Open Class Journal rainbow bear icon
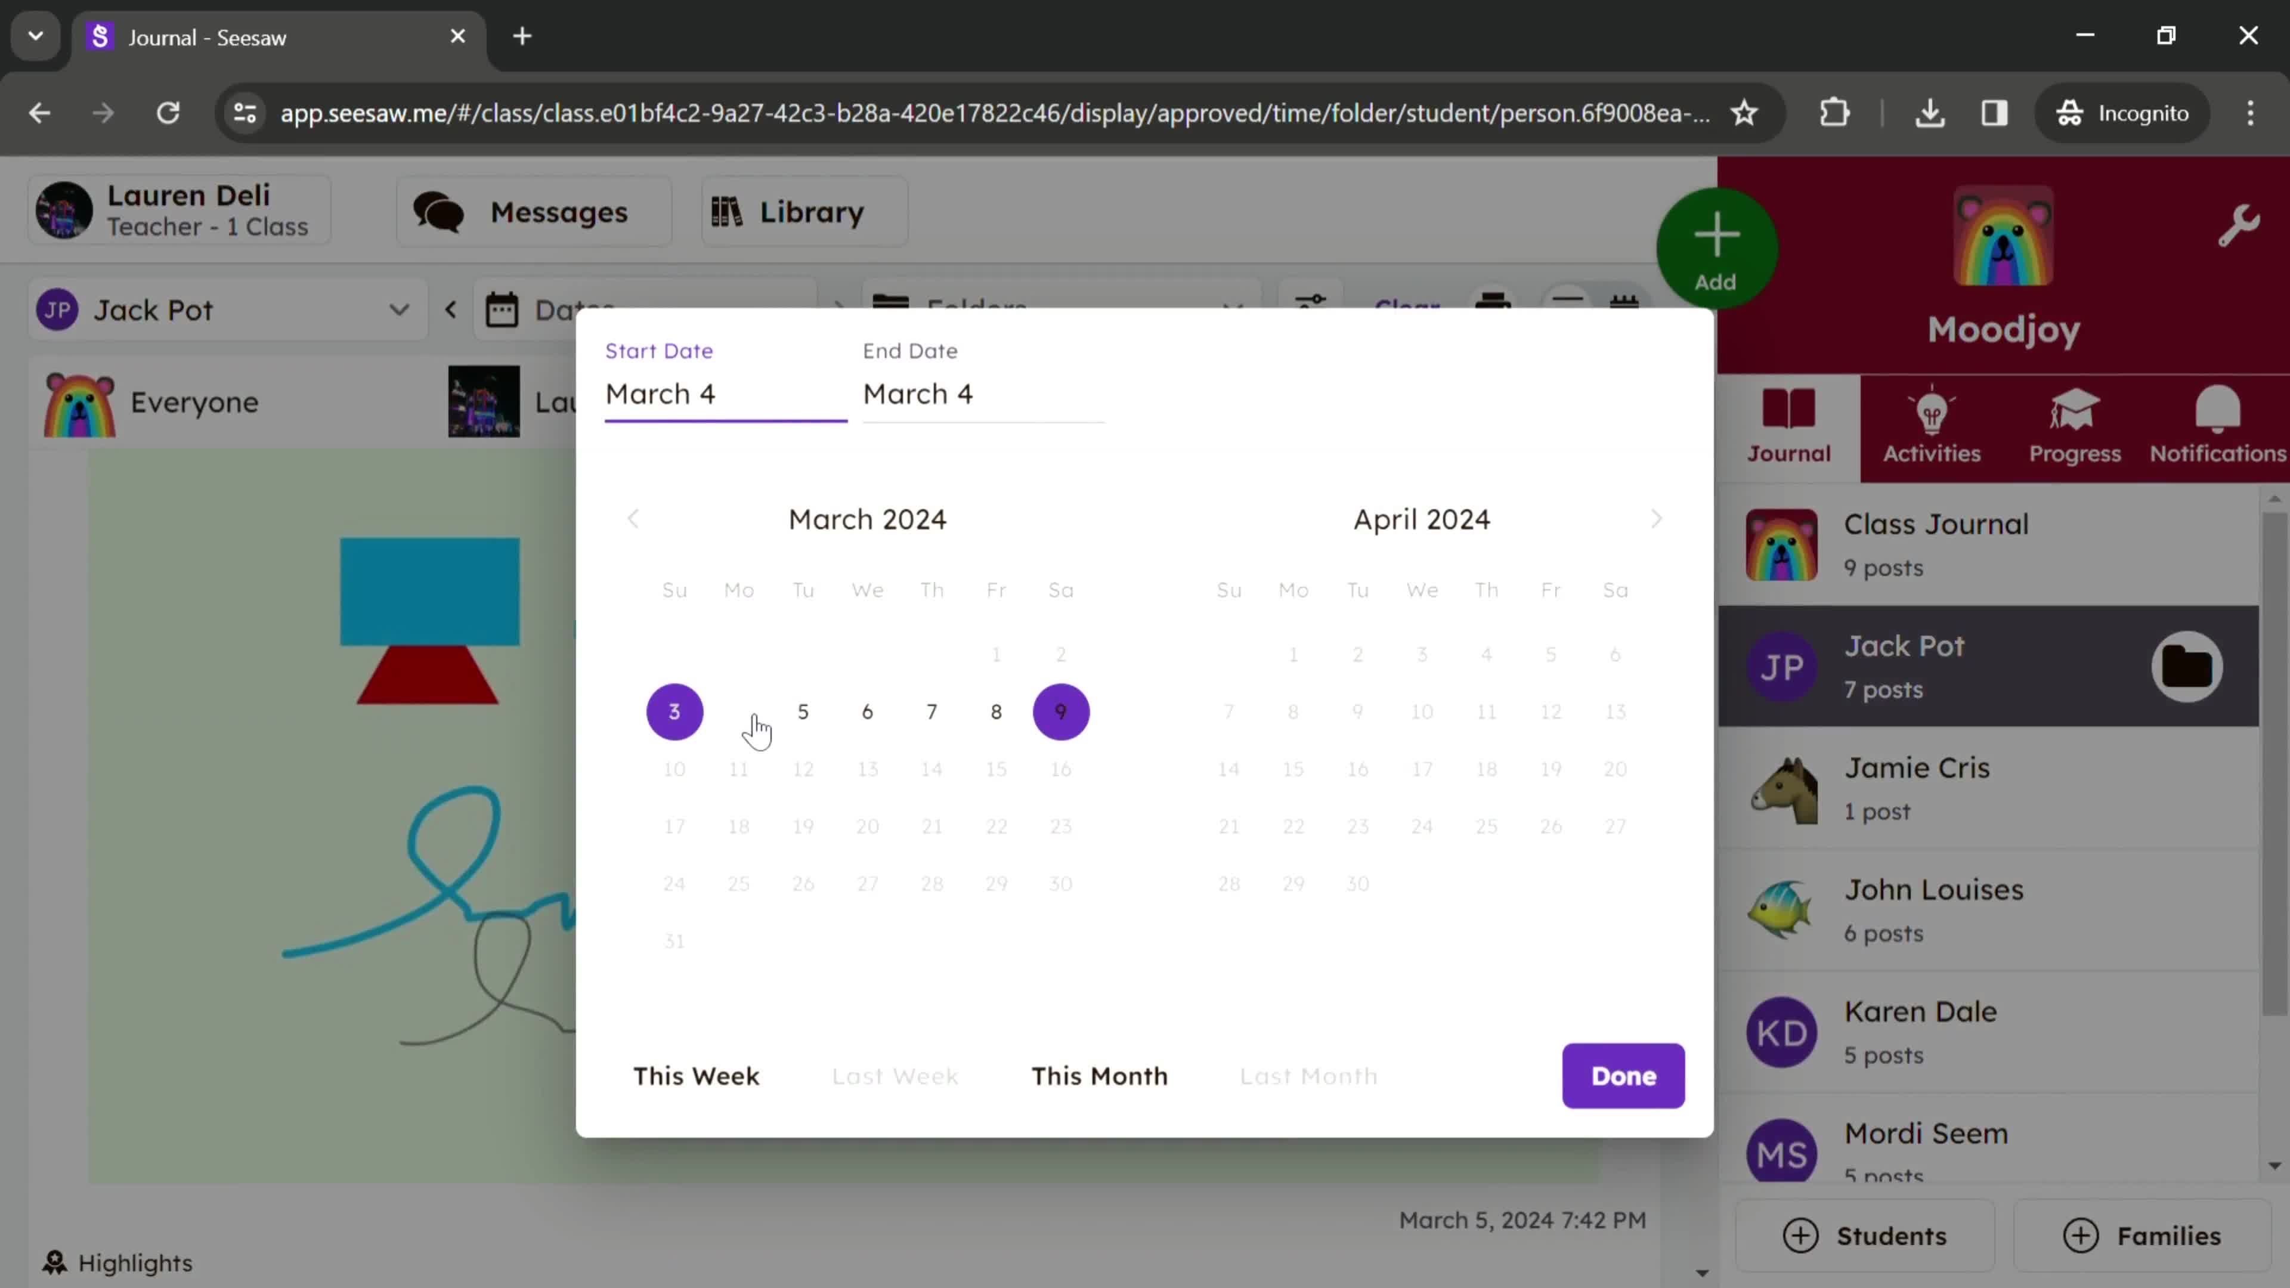The height and width of the screenshot is (1288, 2290). 1781,545
